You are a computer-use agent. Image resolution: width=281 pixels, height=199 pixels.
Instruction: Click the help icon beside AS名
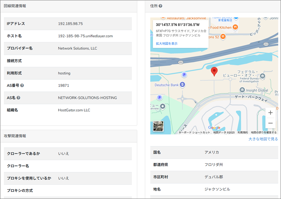pyautogui.click(x=18, y=98)
